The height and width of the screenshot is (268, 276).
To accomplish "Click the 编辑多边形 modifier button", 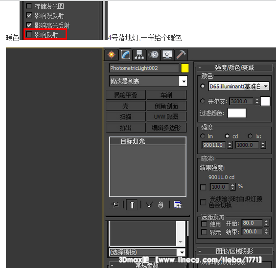I will point(166,128).
